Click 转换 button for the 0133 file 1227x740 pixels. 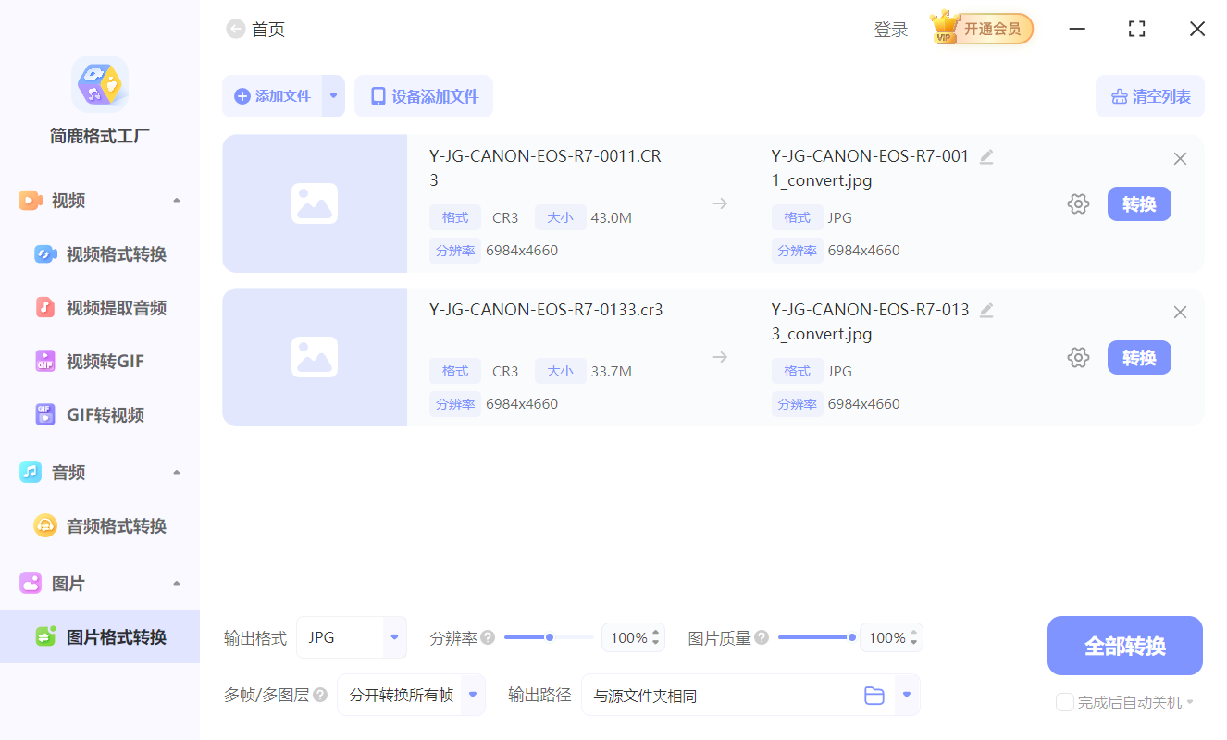(1139, 358)
